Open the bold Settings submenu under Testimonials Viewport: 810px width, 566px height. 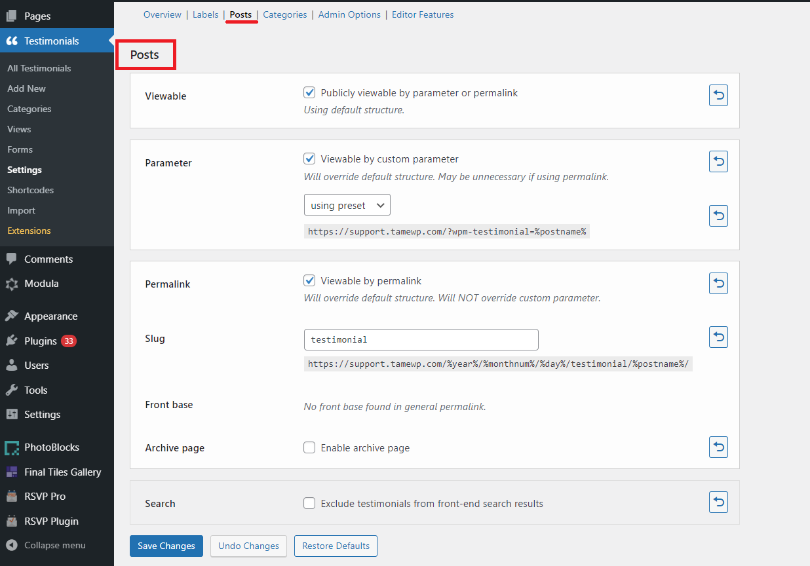point(24,170)
